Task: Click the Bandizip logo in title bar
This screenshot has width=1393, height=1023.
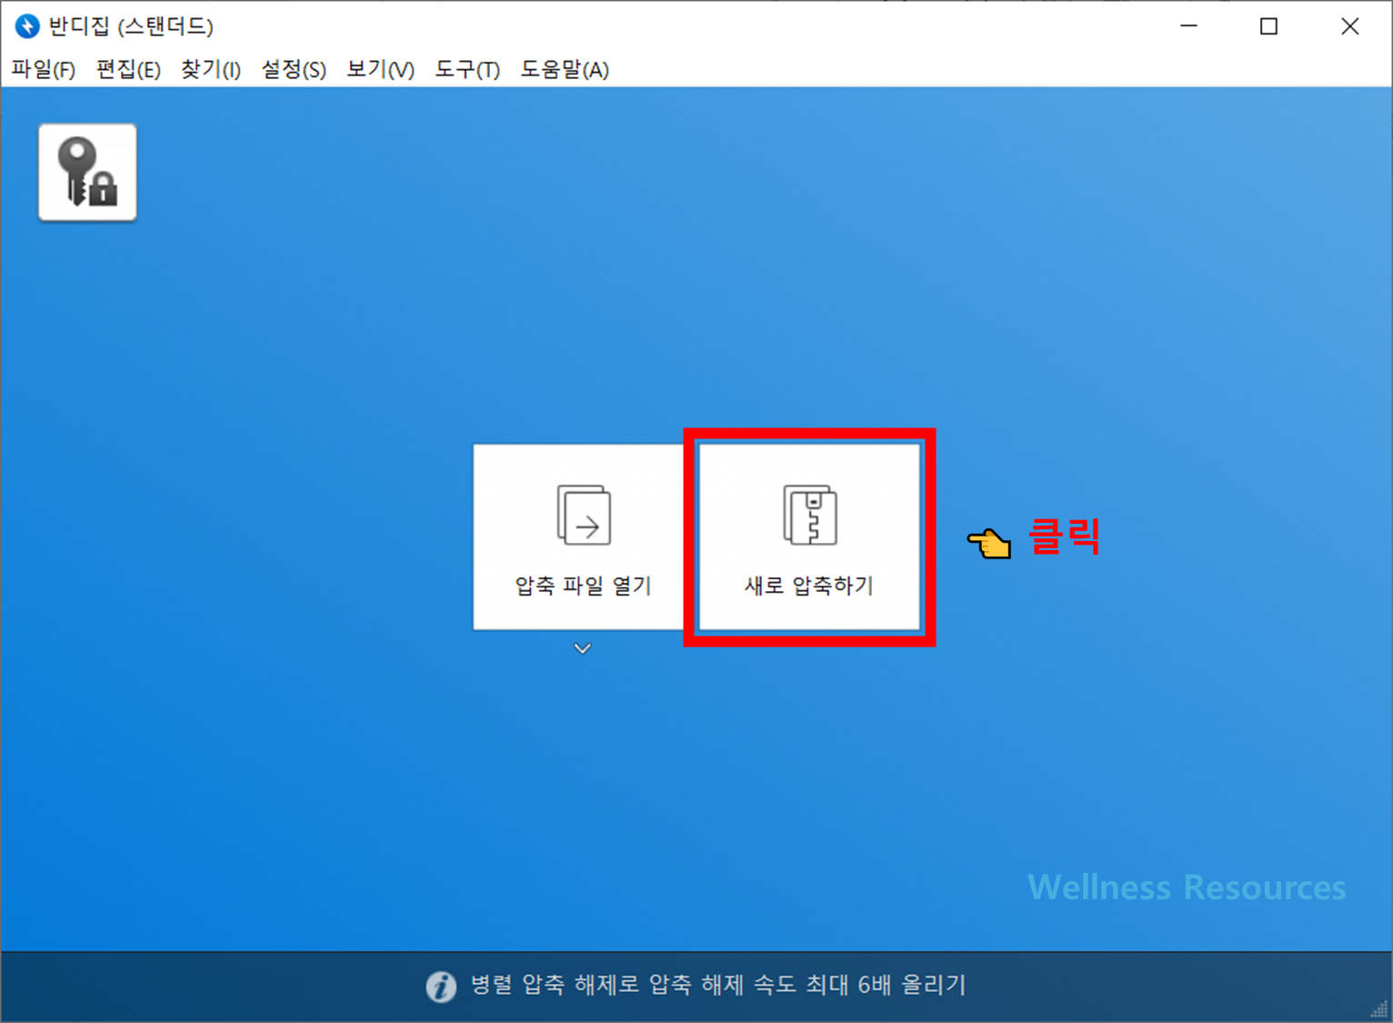Action: (27, 26)
